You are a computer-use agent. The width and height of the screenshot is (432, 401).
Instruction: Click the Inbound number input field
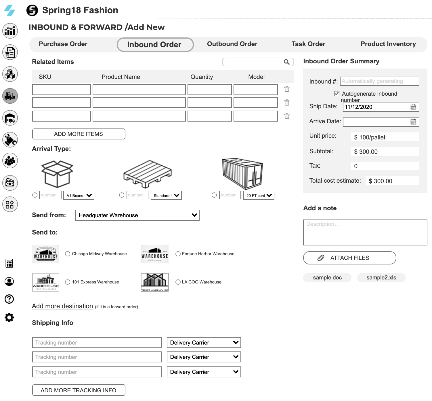tap(380, 81)
